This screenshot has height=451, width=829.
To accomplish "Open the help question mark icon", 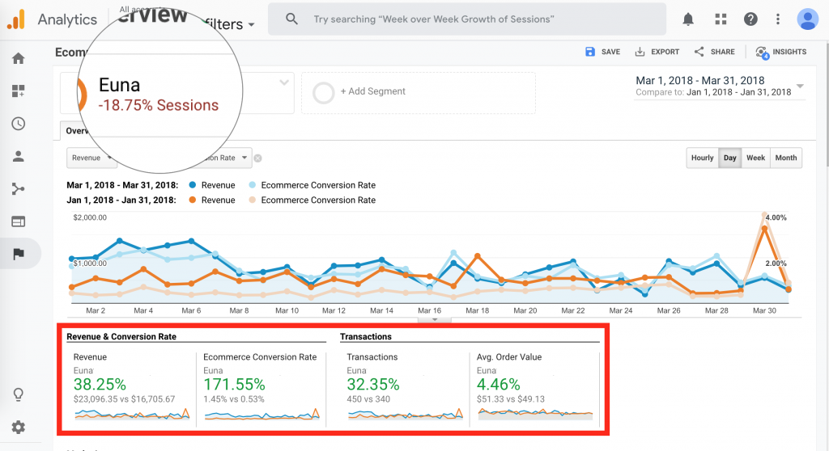I will (x=750, y=19).
